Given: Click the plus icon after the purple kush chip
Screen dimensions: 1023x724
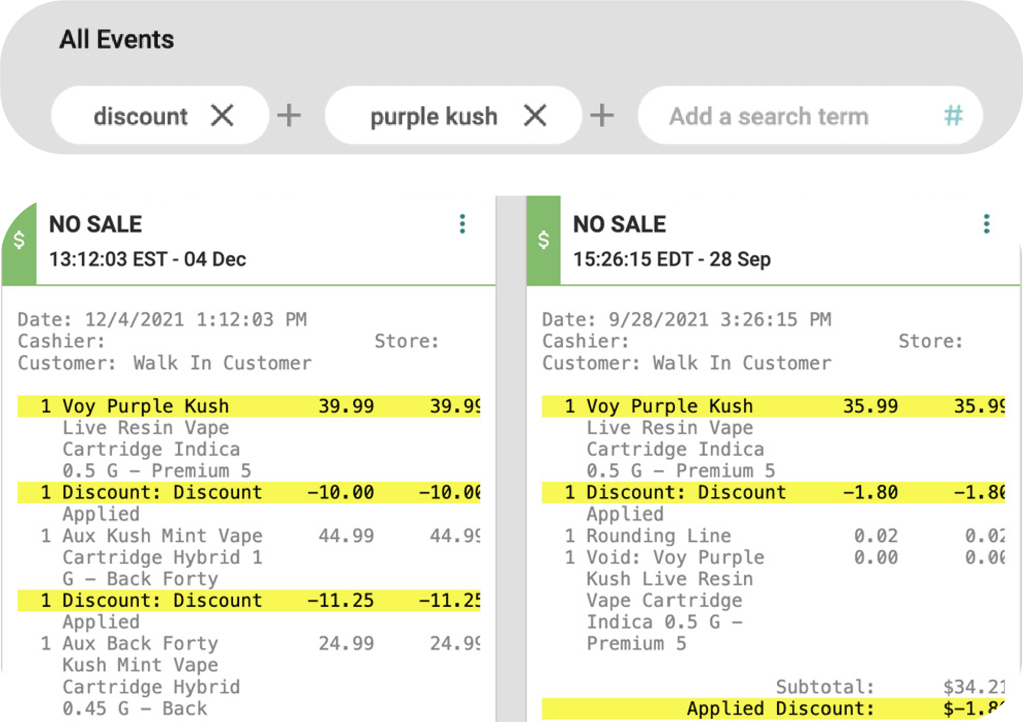Looking at the screenshot, I should (602, 115).
